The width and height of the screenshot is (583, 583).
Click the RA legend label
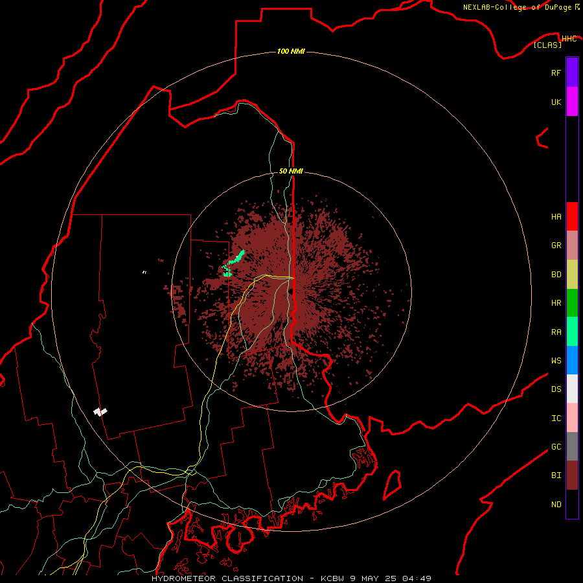click(556, 332)
